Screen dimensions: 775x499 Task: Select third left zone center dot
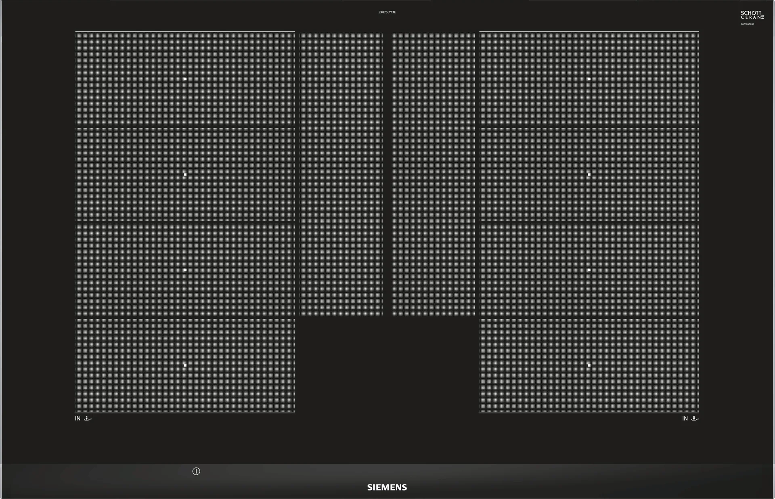click(185, 270)
